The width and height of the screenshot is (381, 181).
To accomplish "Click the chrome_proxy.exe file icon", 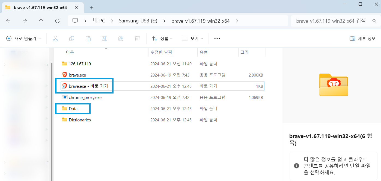I will point(64,97).
